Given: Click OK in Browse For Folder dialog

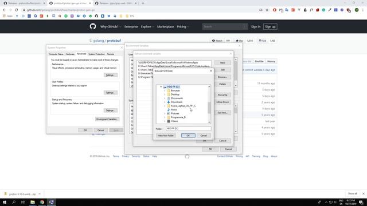Looking at the screenshot, I should pyautogui.click(x=188, y=136).
